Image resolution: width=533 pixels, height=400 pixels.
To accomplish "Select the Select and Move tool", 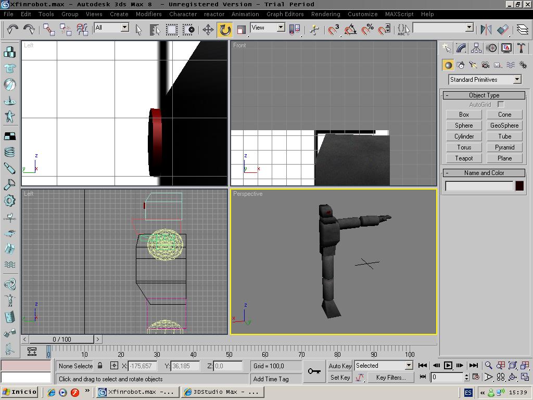I will pyautogui.click(x=208, y=29).
